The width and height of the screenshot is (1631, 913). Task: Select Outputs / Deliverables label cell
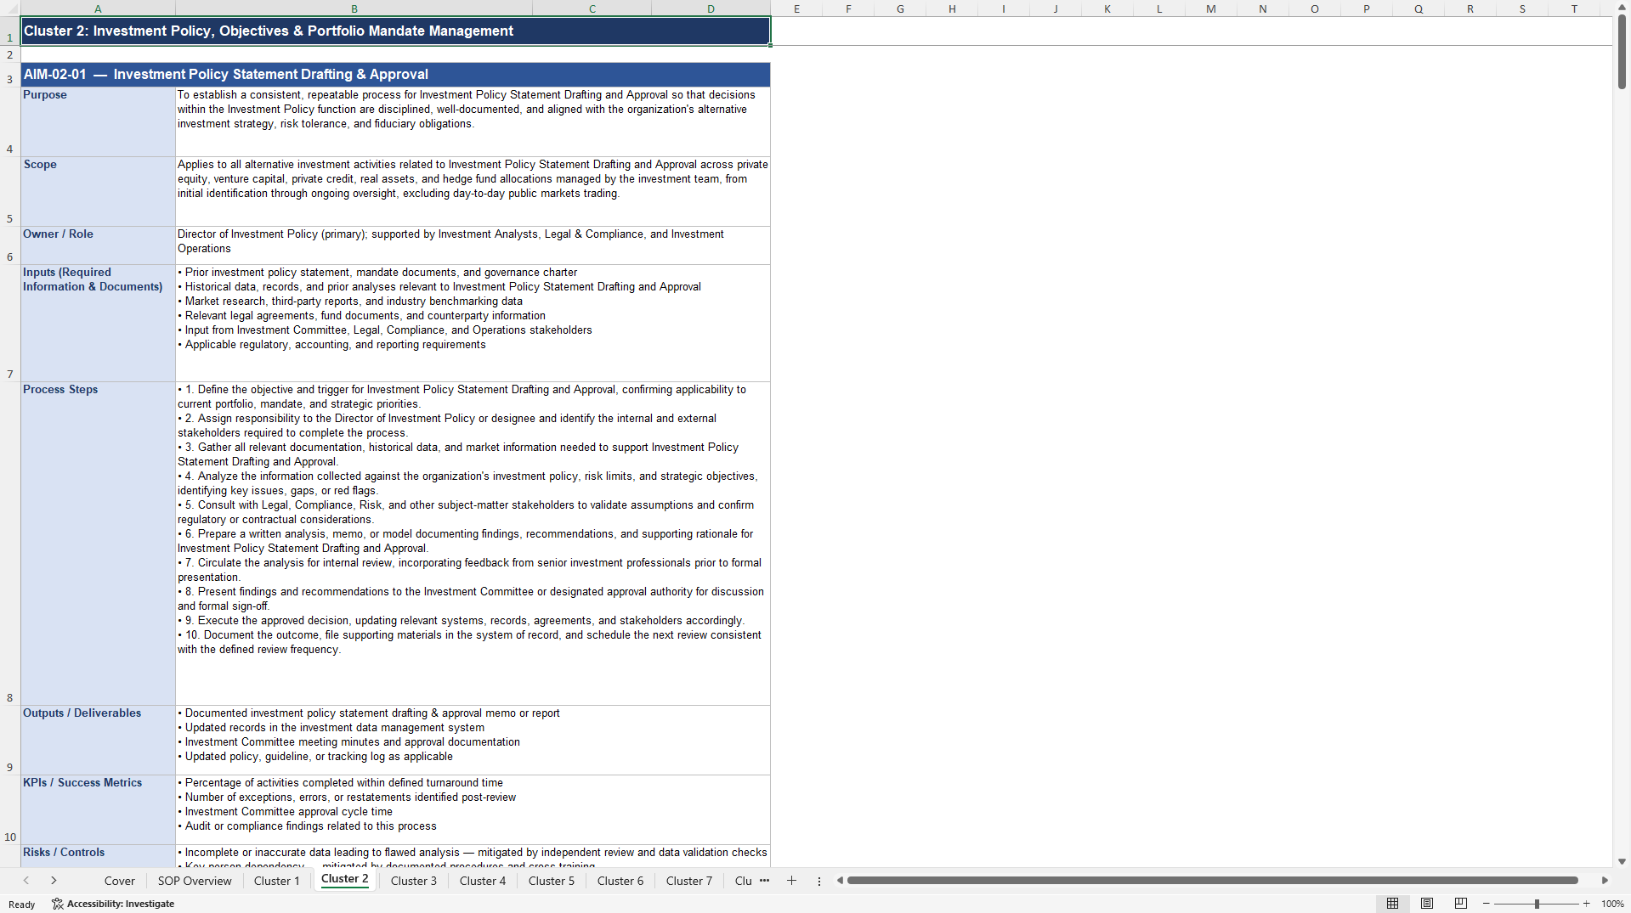[98, 740]
